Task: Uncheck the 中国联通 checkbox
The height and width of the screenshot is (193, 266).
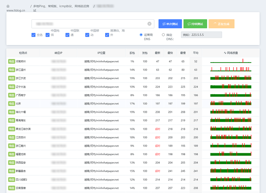Action: pos(67,35)
